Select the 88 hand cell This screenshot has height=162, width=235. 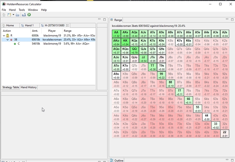[171, 84]
